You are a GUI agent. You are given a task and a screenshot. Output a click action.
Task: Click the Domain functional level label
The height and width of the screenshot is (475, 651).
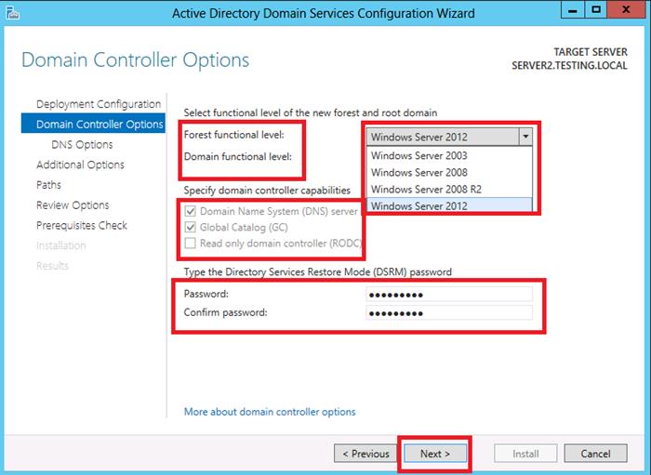pyautogui.click(x=237, y=156)
